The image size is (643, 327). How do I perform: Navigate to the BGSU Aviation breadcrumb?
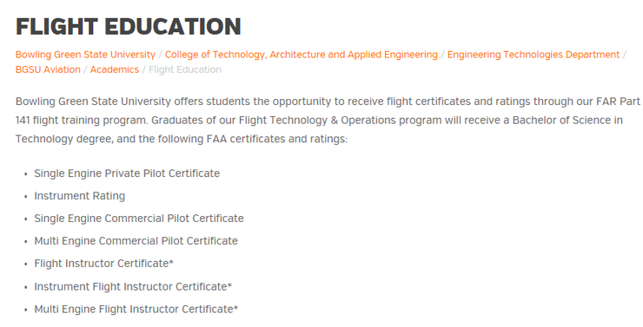tap(48, 69)
